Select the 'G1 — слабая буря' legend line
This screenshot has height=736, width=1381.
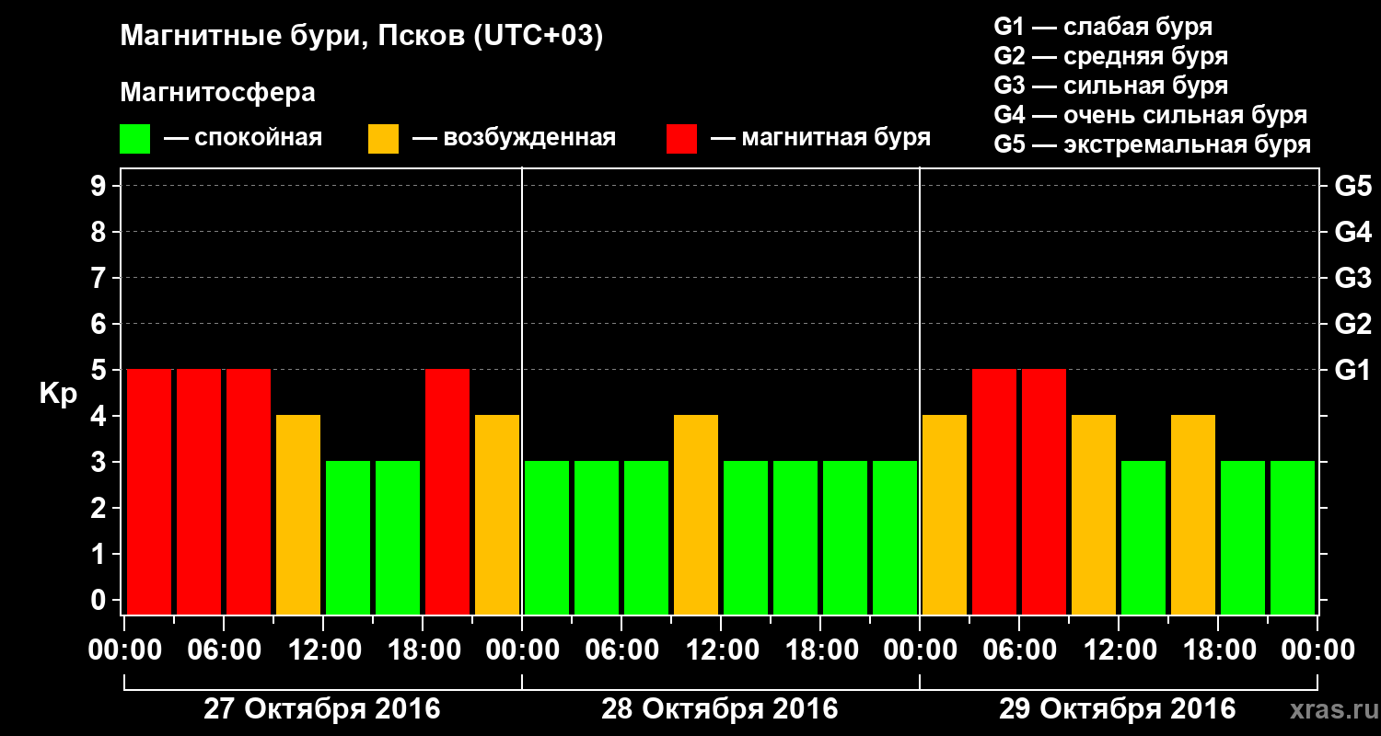(x=1103, y=27)
